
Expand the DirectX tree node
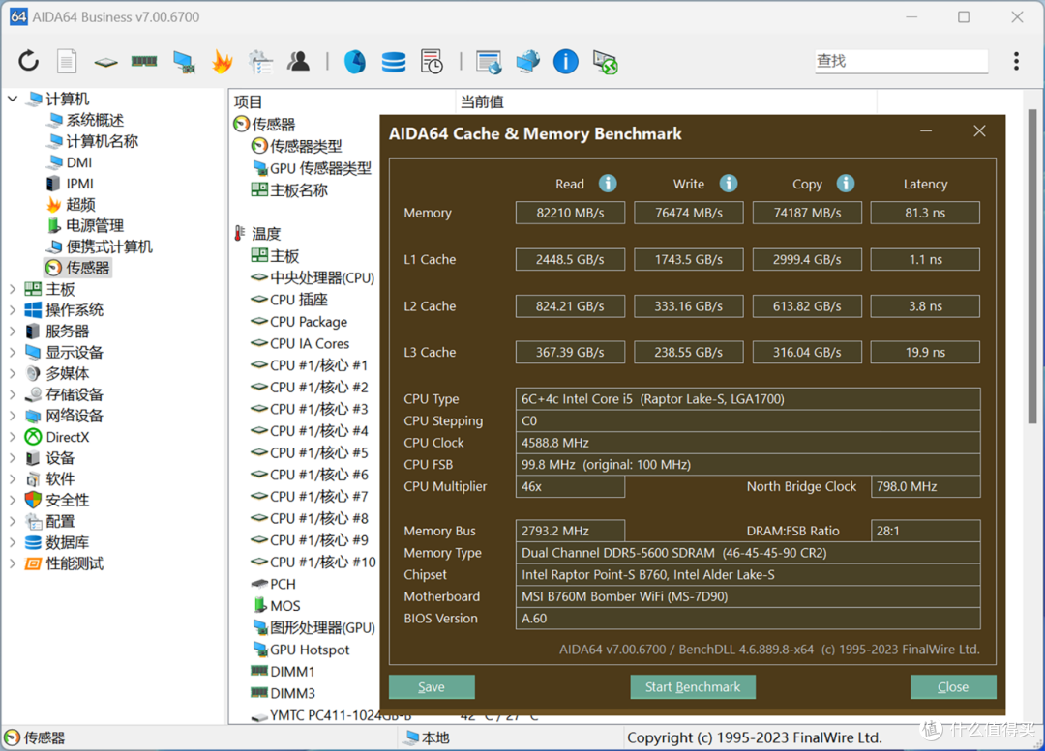13,438
